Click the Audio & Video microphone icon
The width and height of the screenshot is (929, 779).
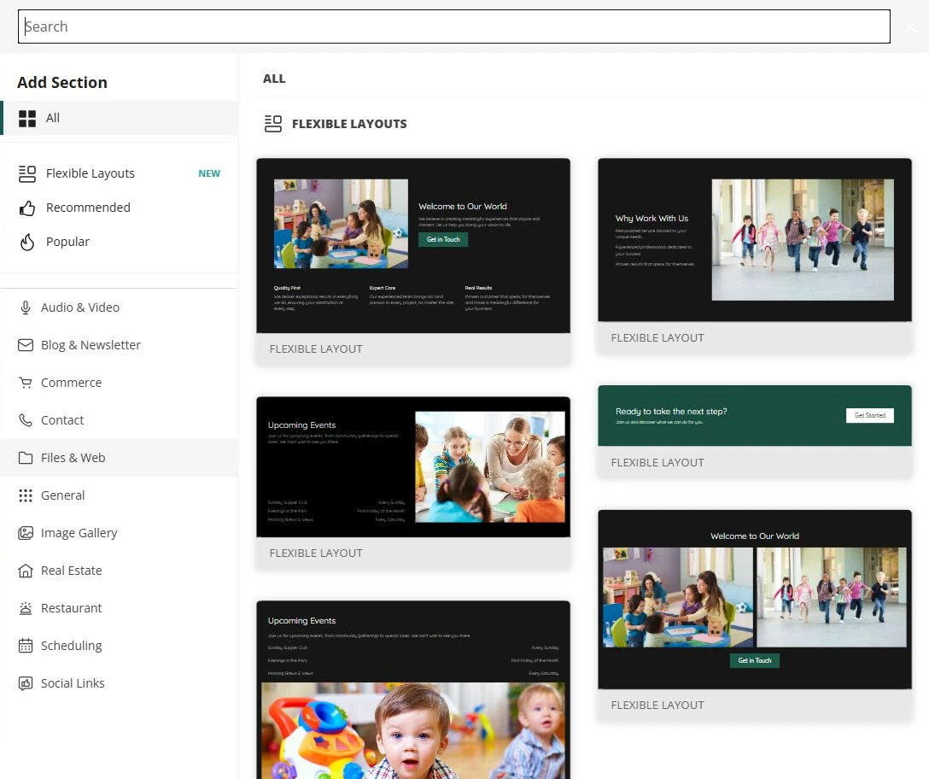coord(26,307)
